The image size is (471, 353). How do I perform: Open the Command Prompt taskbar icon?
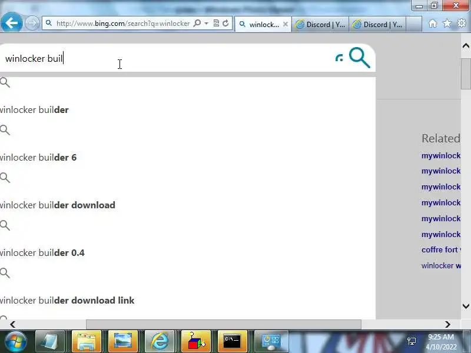coord(233,341)
